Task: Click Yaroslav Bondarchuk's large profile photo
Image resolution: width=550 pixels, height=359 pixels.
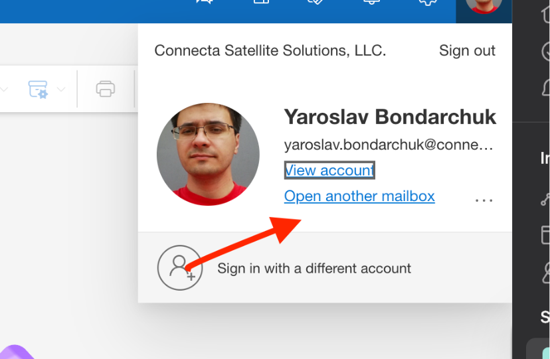Action: (x=208, y=154)
